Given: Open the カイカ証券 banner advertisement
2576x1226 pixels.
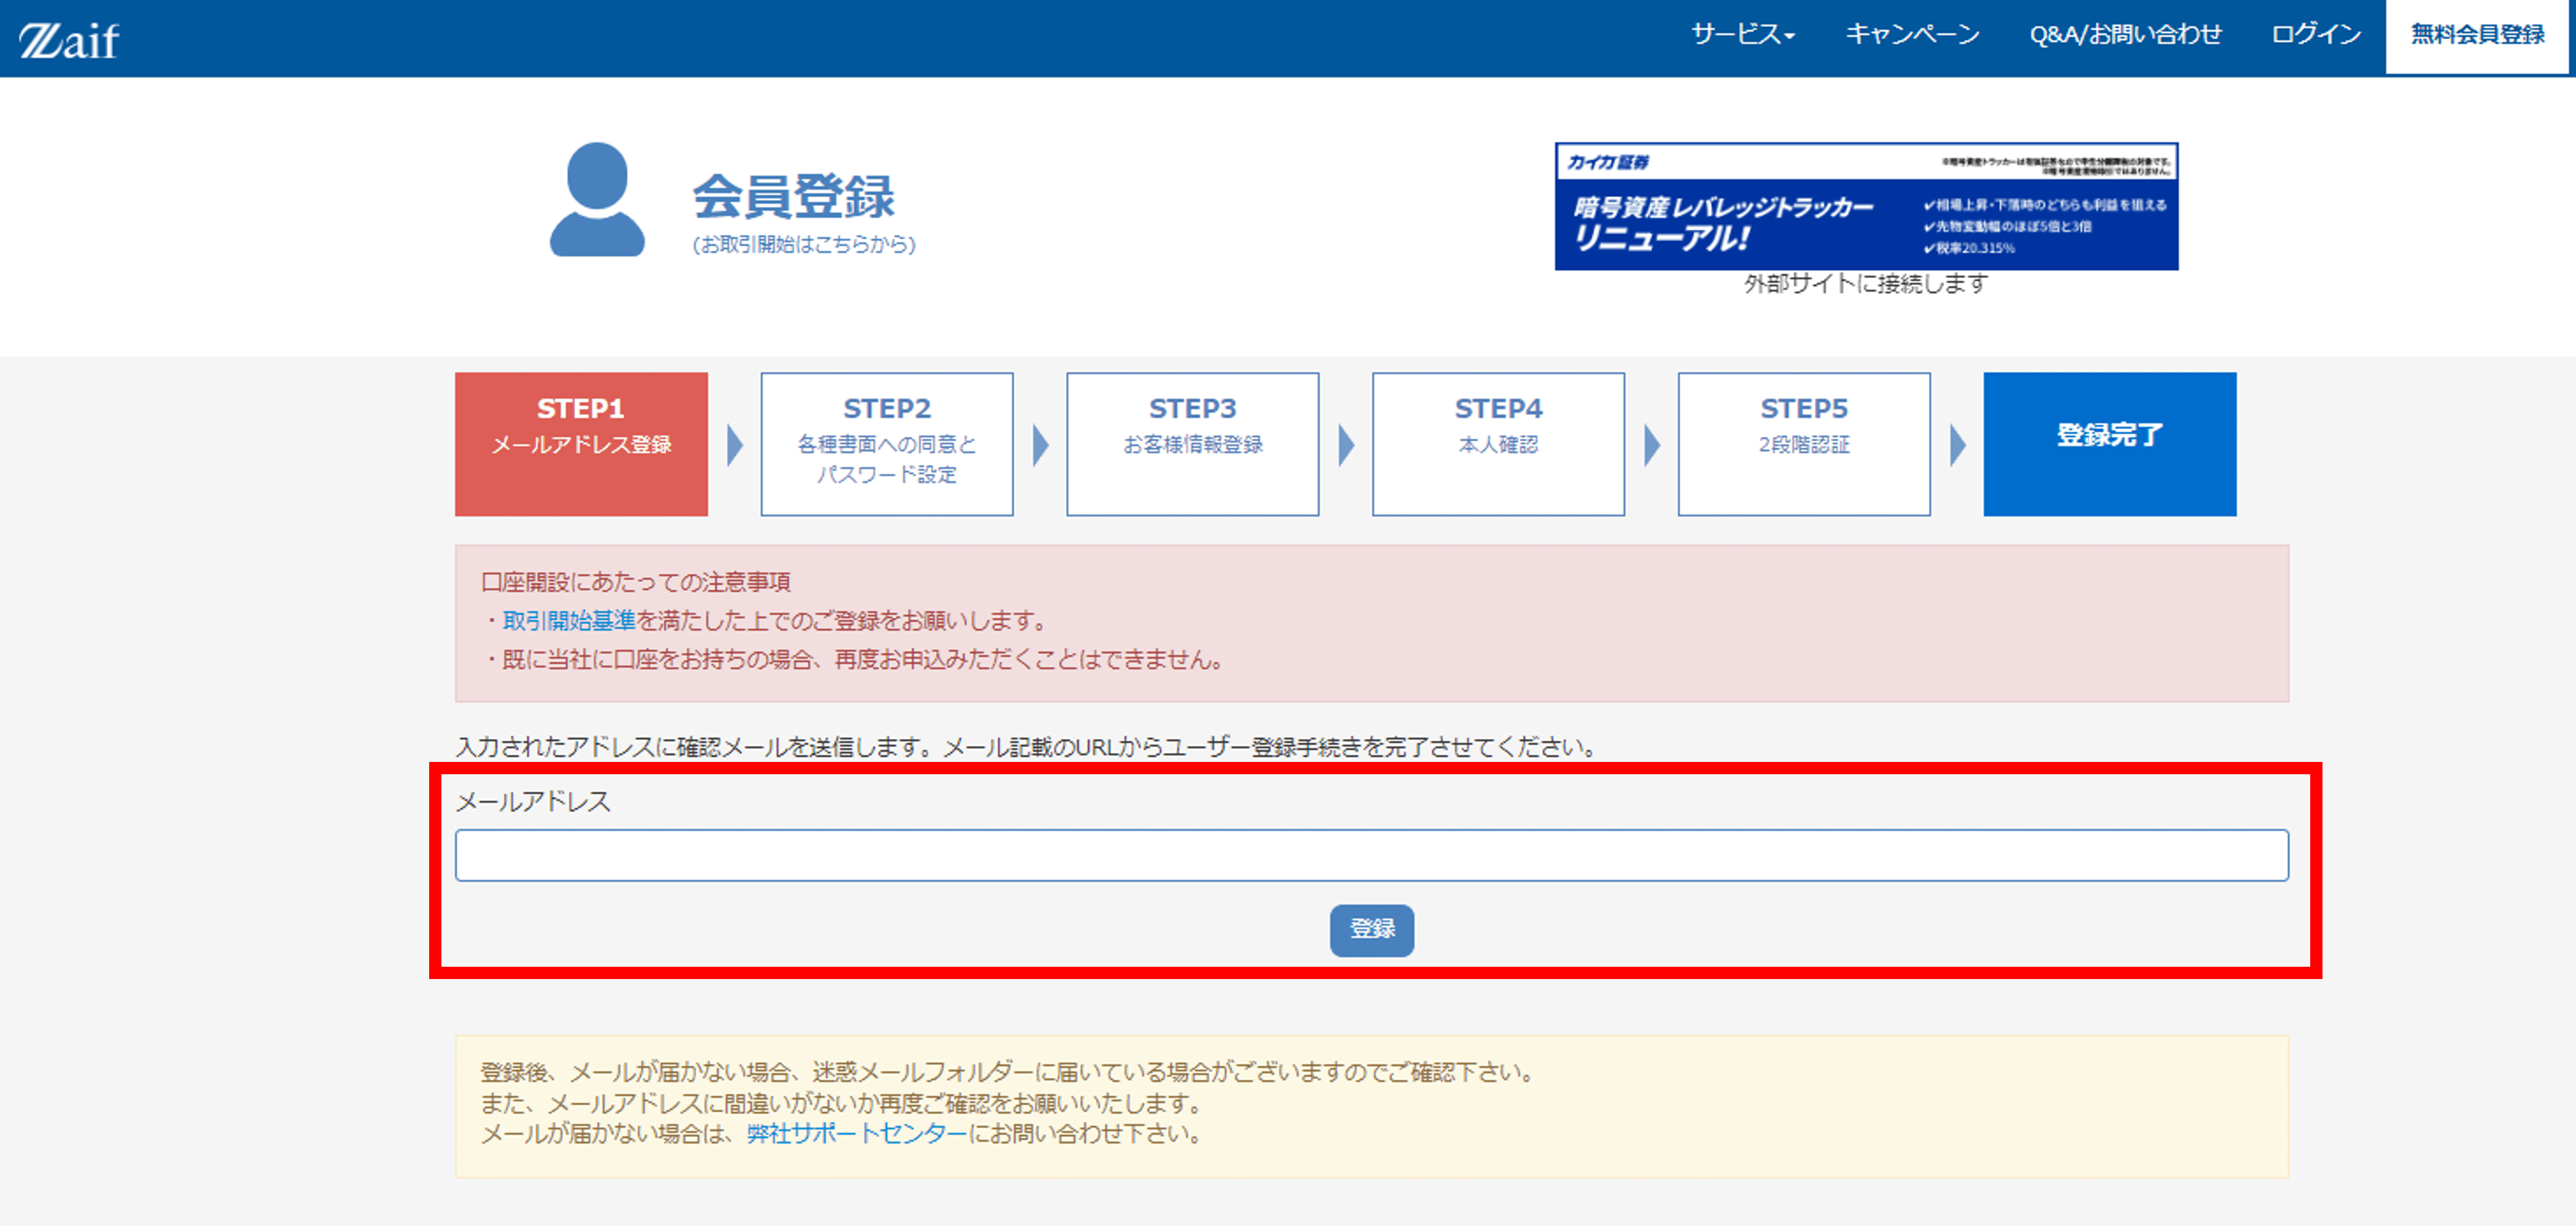Looking at the screenshot, I should [1865, 207].
